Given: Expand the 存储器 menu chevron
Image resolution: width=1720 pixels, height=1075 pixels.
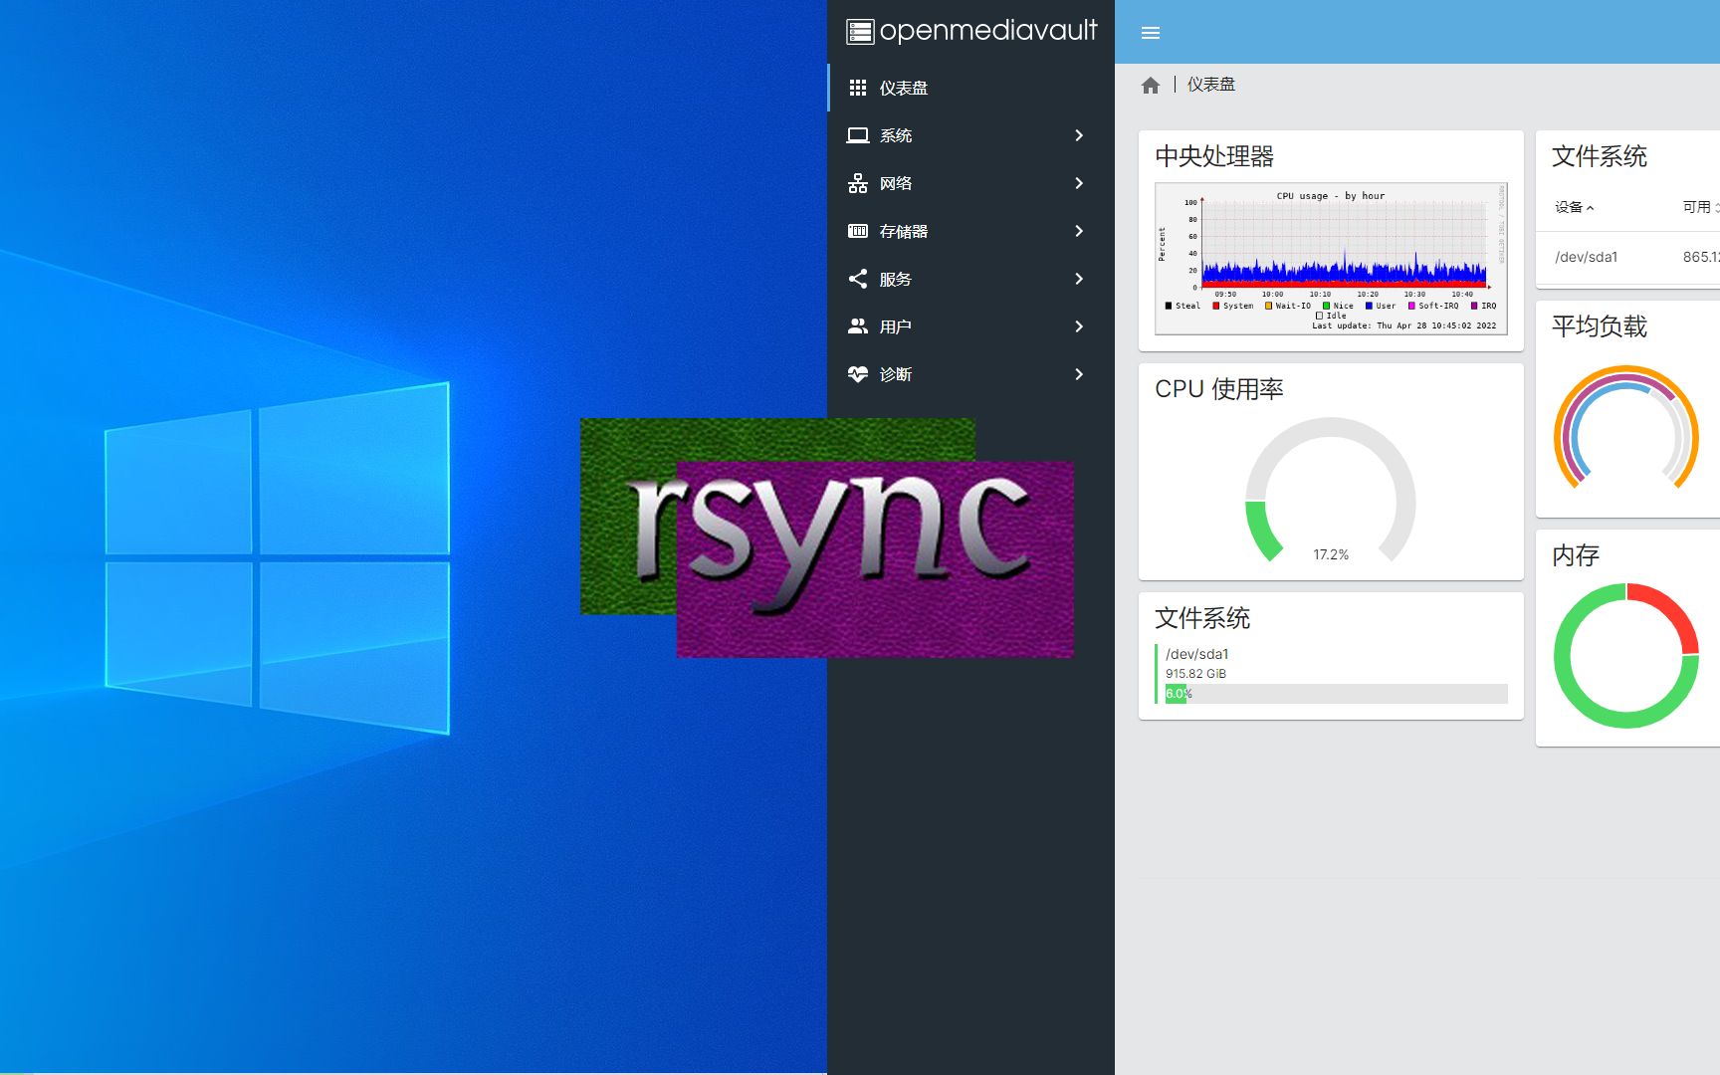Looking at the screenshot, I should [x=1079, y=231].
